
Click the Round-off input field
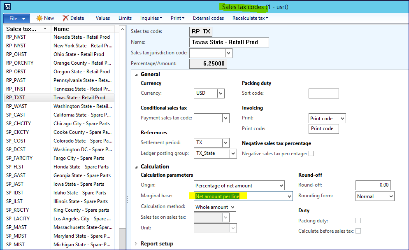coord(373,185)
